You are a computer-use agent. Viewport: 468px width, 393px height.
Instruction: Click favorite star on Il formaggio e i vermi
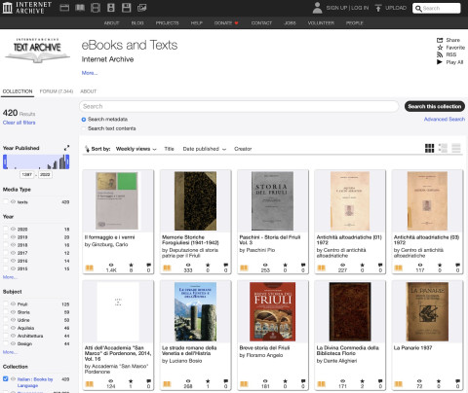point(131,265)
